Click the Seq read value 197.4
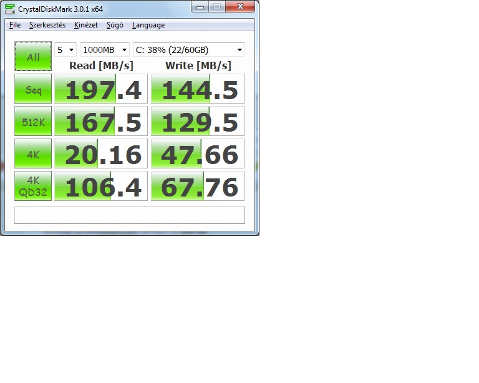The height and width of the screenshot is (383, 479). [x=101, y=89]
